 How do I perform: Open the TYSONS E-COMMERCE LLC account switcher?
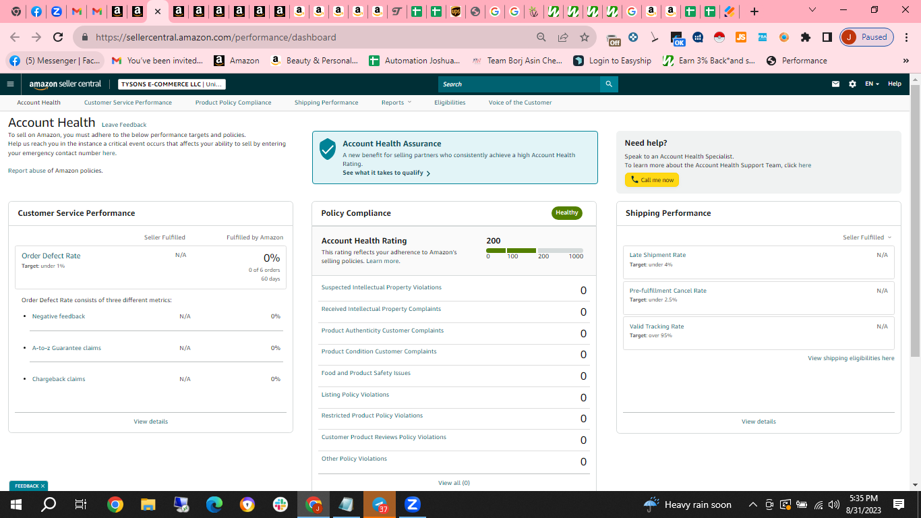pos(172,84)
